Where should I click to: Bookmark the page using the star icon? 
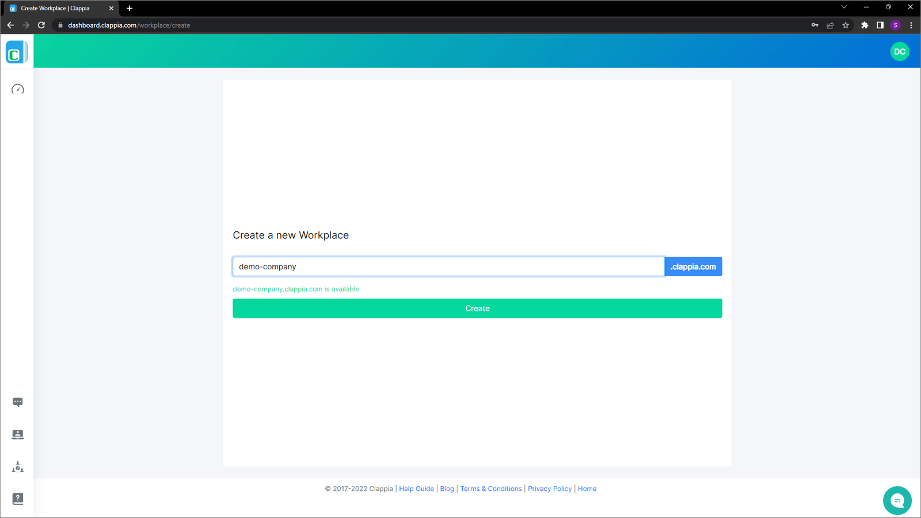tap(846, 25)
